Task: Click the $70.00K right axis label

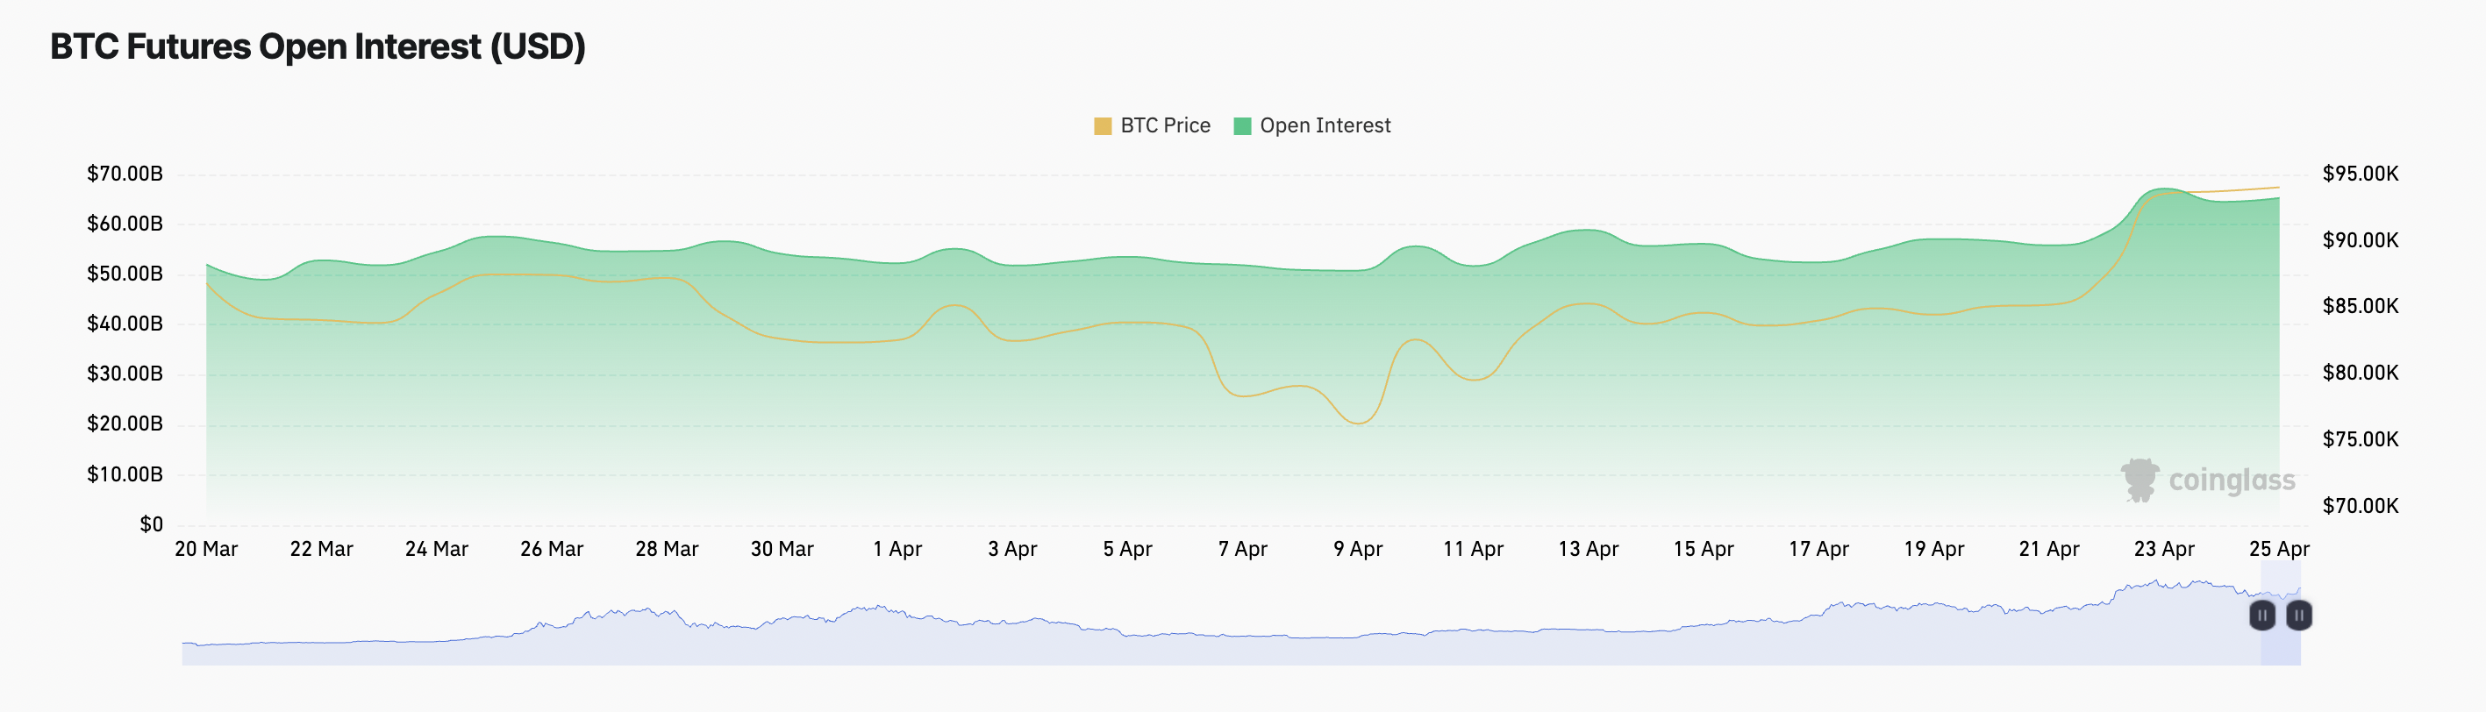Action: 2360,506
